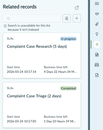The image size is (103, 130).
Task: Select the related records list icon
Action: click(x=97, y=44)
